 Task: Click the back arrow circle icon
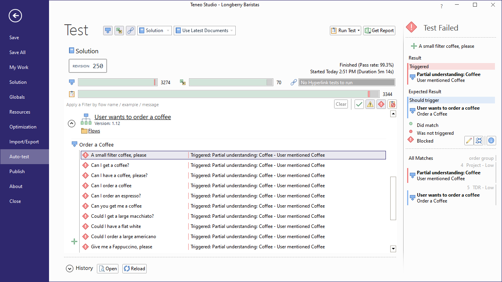point(15,16)
